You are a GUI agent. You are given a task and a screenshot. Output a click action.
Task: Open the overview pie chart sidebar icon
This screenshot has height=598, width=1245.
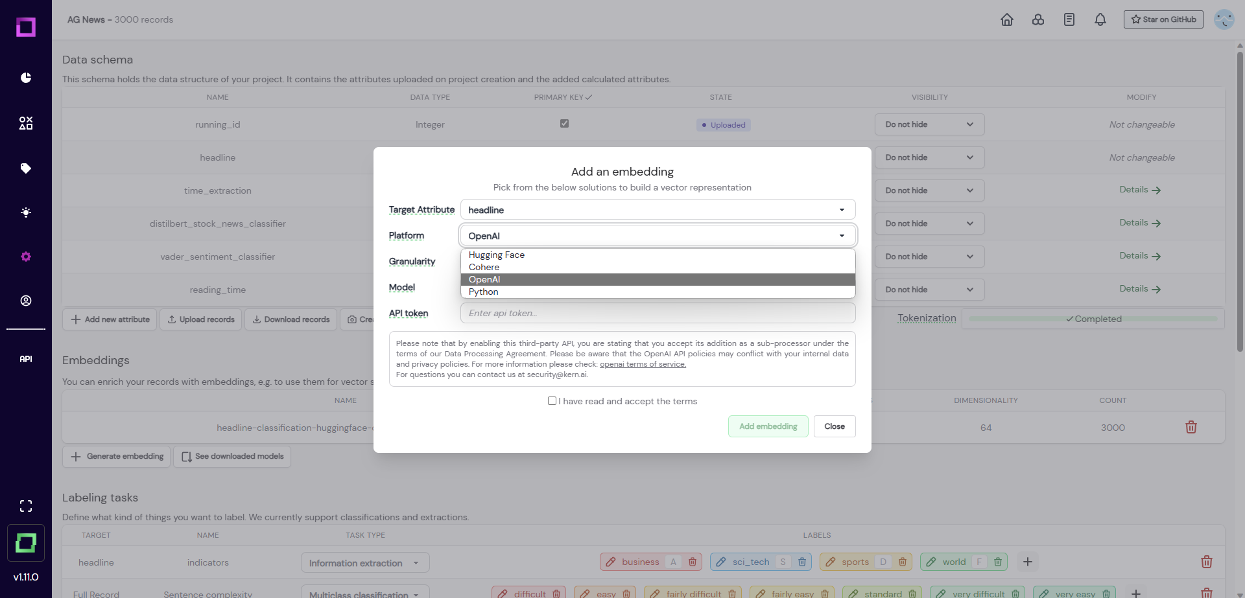(26, 78)
